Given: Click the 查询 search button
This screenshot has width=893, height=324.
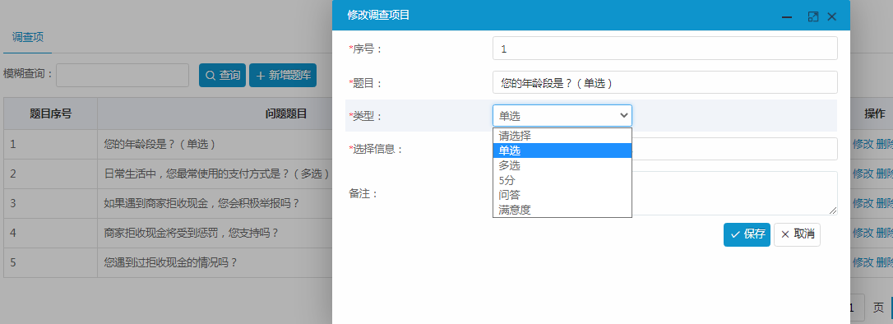Looking at the screenshot, I should point(222,75).
